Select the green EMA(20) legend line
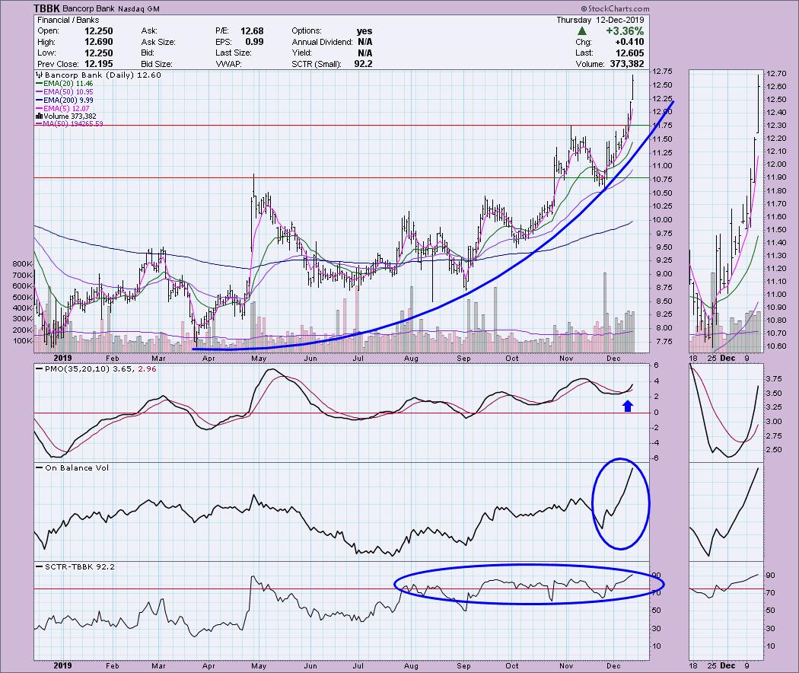This screenshot has height=673, width=799. pos(40,84)
